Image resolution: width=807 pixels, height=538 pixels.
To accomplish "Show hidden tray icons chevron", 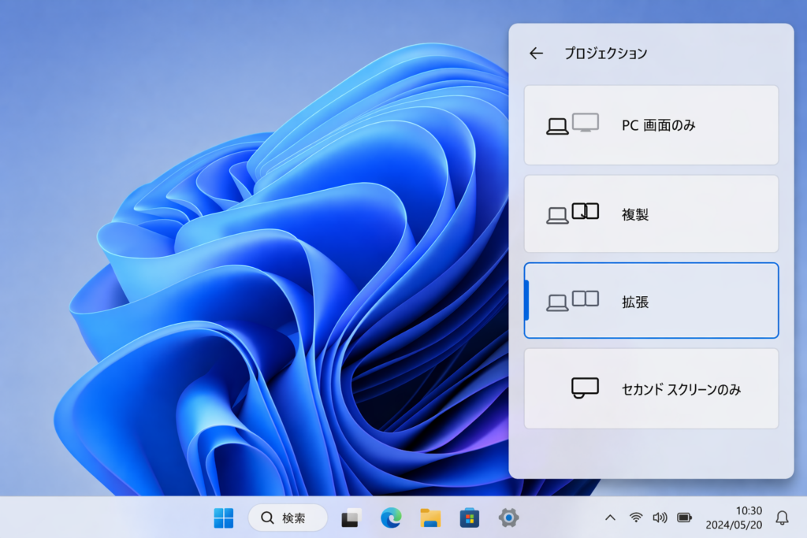I will [610, 518].
